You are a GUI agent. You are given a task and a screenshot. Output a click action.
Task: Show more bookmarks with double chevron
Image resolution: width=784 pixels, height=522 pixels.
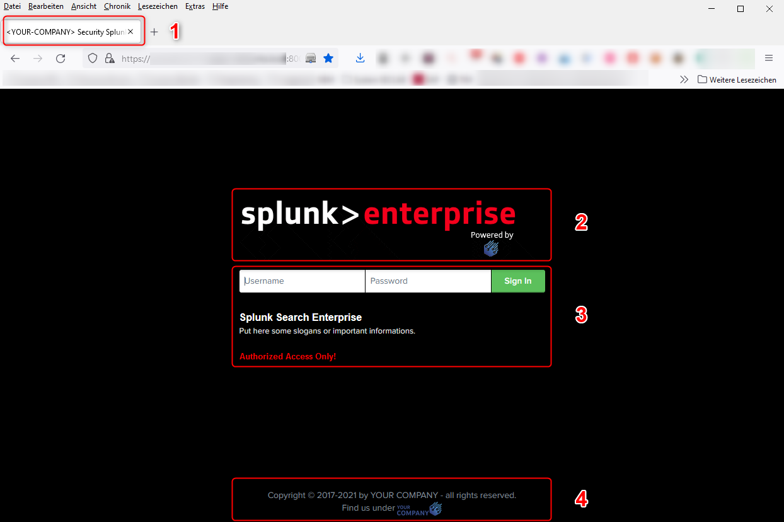tap(684, 80)
